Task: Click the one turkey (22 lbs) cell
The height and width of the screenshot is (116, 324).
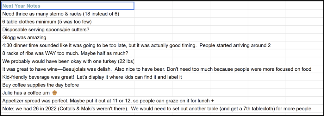Action: coord(68,61)
